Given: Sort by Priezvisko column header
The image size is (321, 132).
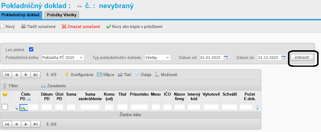Looking at the screenshot, I should (x=139, y=94).
